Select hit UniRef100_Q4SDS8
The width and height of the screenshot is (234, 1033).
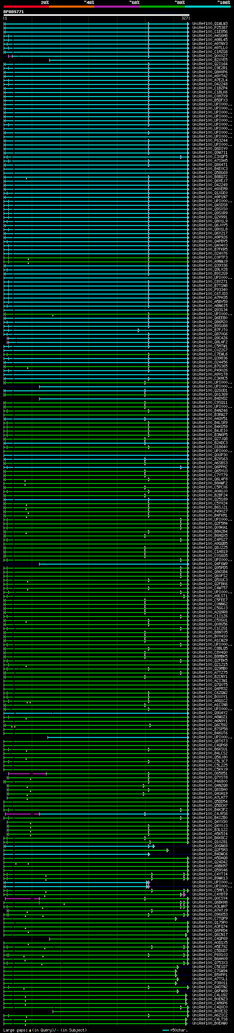click(210, 205)
